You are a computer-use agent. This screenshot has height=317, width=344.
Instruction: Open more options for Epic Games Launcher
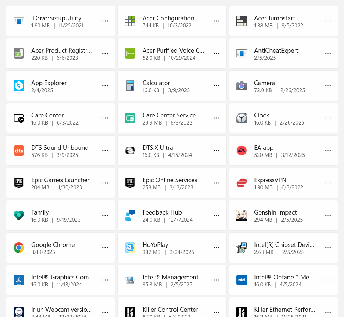(x=105, y=183)
